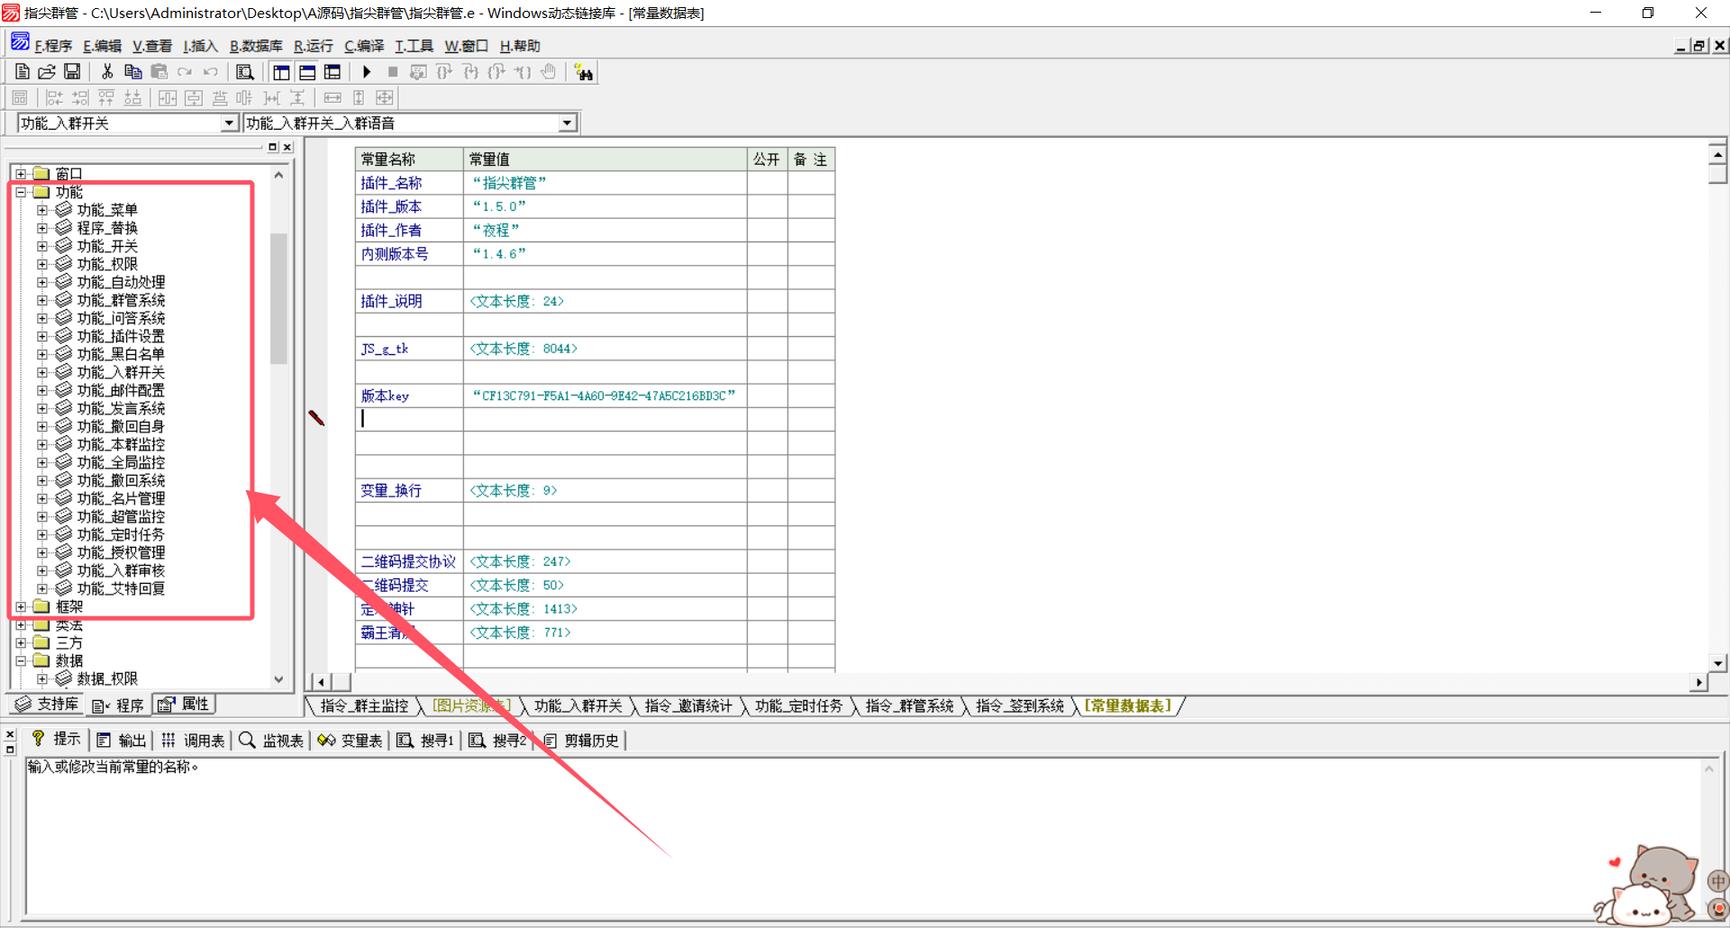
Task: Open the 功能_入群开关_入群语音 subroutine dropdown
Action: [x=567, y=123]
